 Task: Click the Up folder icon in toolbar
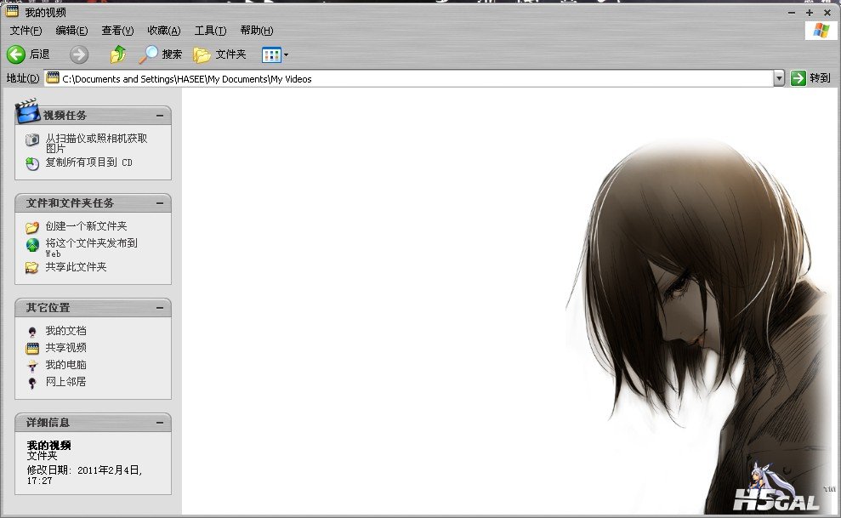(x=118, y=54)
